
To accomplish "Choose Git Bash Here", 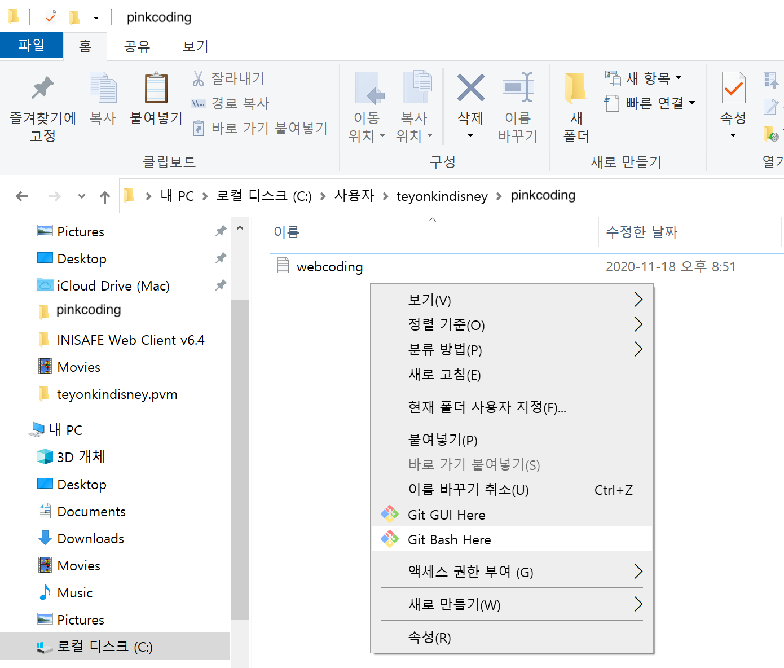I will click(512, 539).
